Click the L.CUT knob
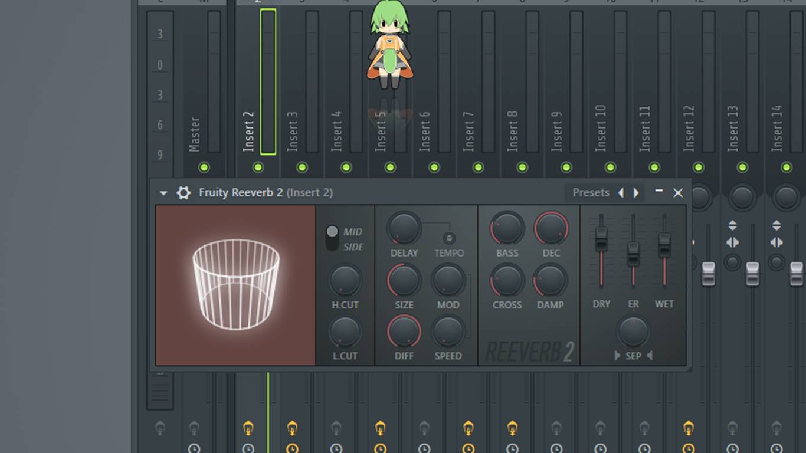Screen dimensions: 806x453 [345, 331]
